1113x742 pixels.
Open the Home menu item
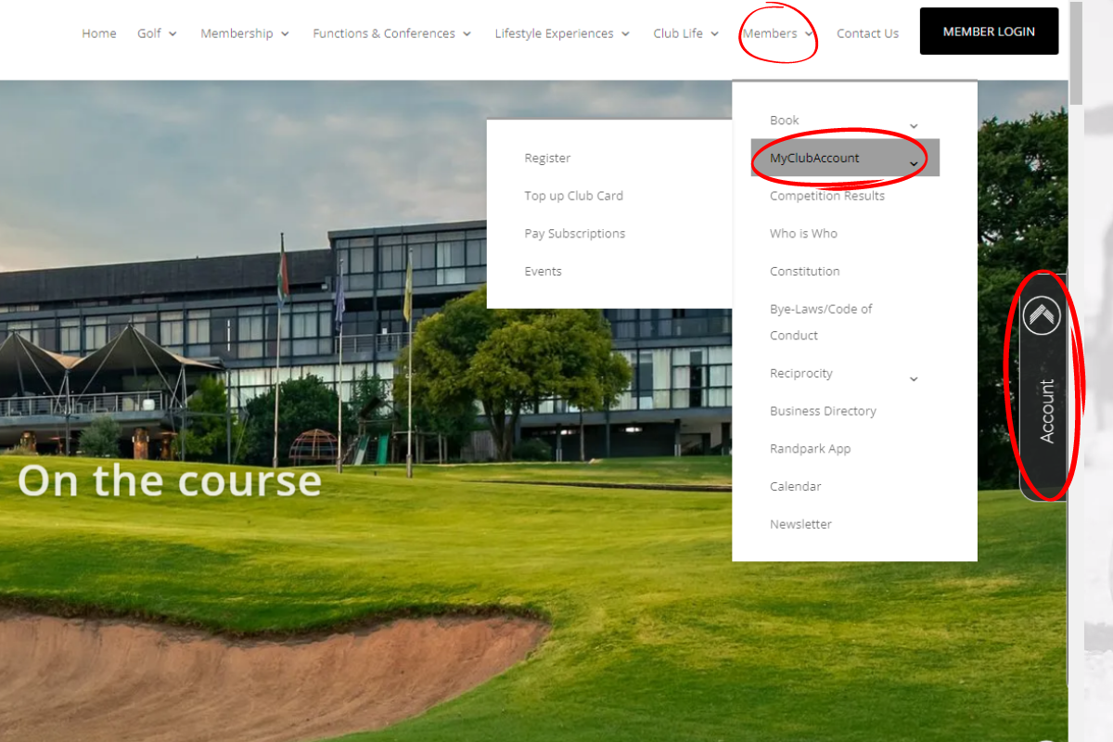click(99, 33)
